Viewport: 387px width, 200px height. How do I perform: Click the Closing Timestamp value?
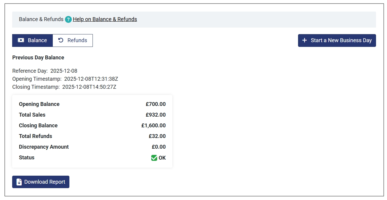point(89,87)
